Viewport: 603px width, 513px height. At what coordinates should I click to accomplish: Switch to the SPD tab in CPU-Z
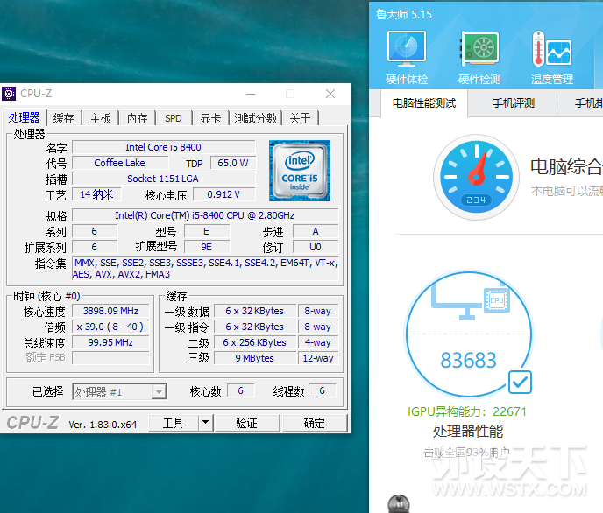[174, 118]
